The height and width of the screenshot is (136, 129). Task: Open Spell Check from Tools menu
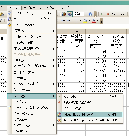pyautogui.click(x=32, y=13)
